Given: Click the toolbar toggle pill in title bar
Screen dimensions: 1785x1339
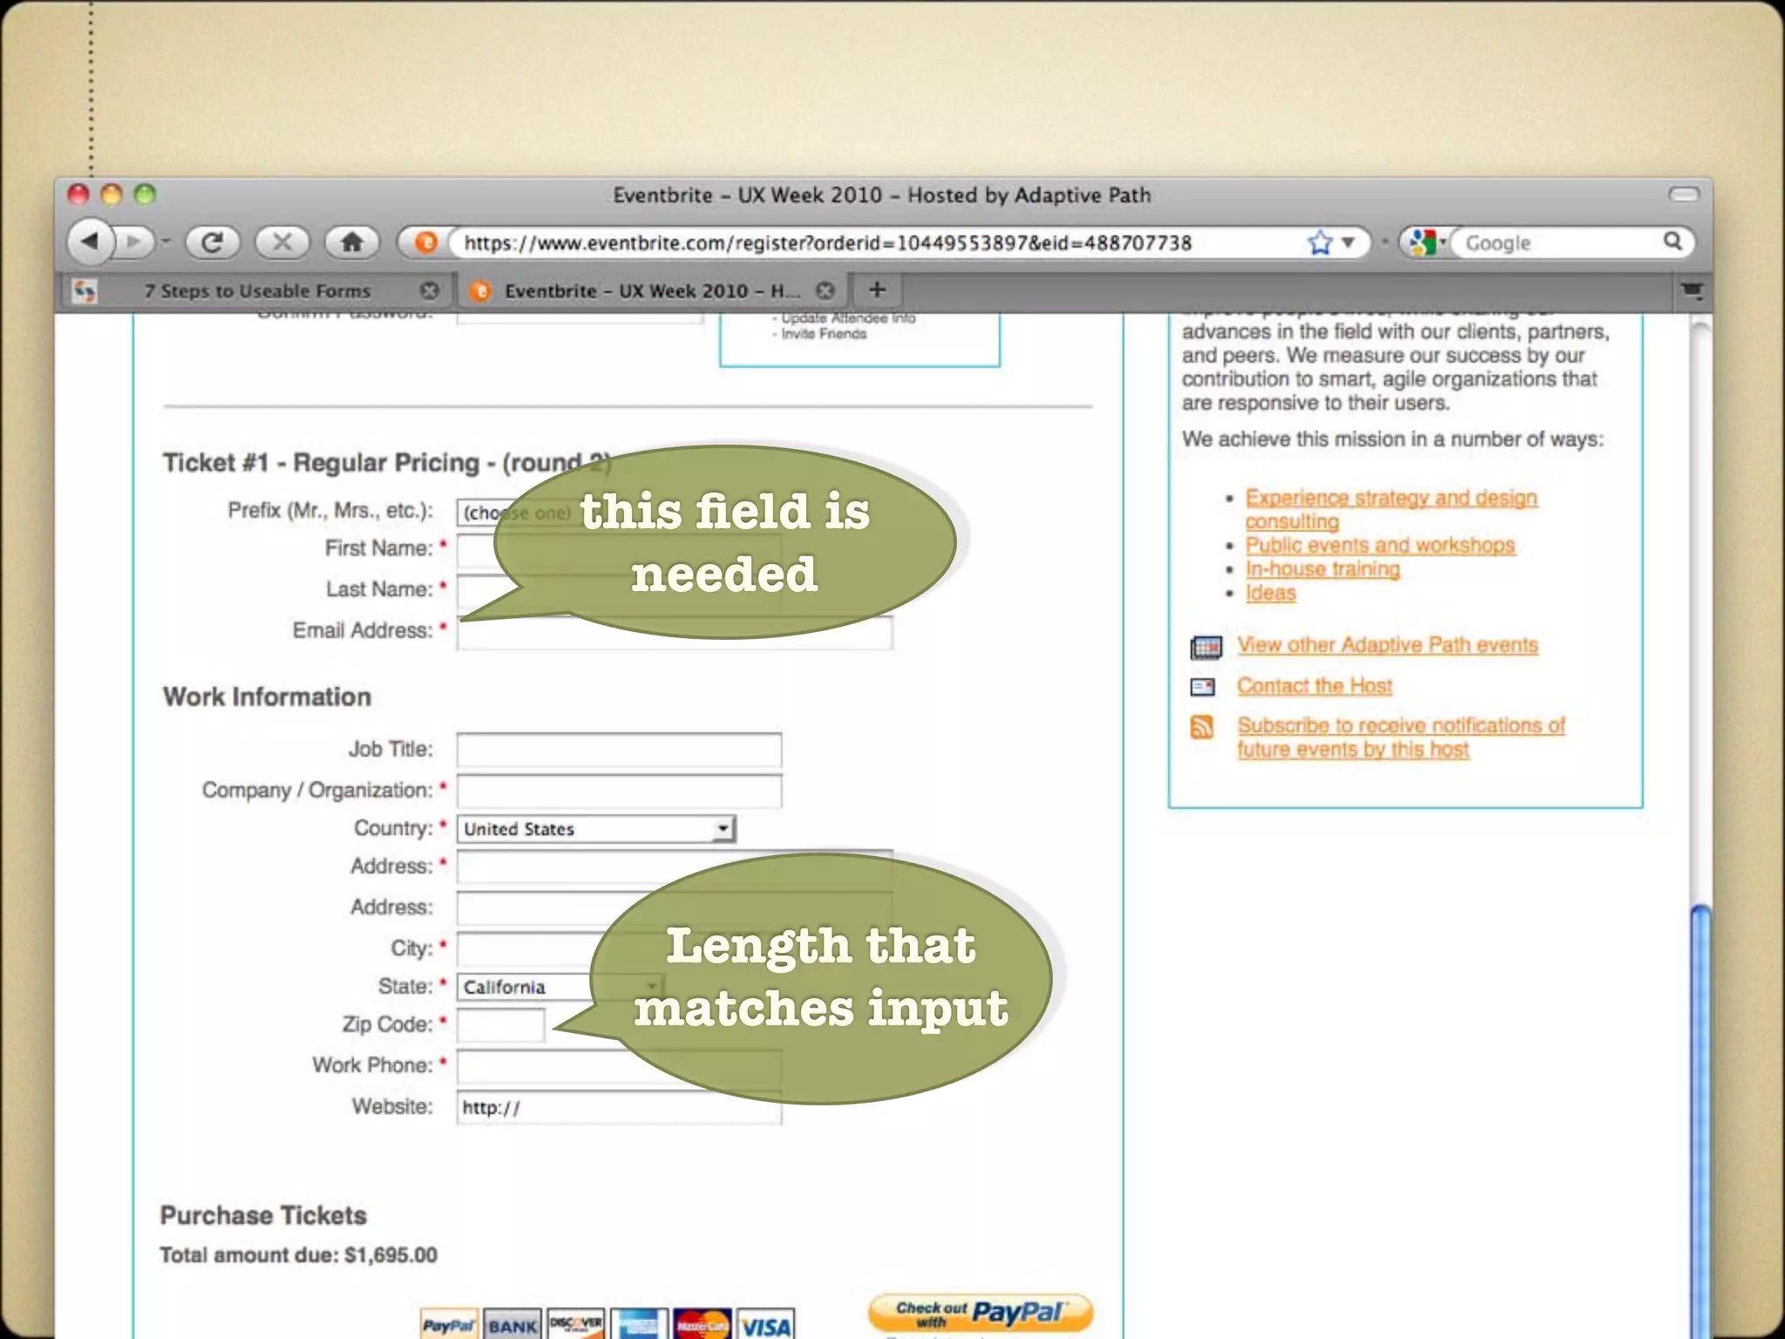Looking at the screenshot, I should click(x=1684, y=194).
